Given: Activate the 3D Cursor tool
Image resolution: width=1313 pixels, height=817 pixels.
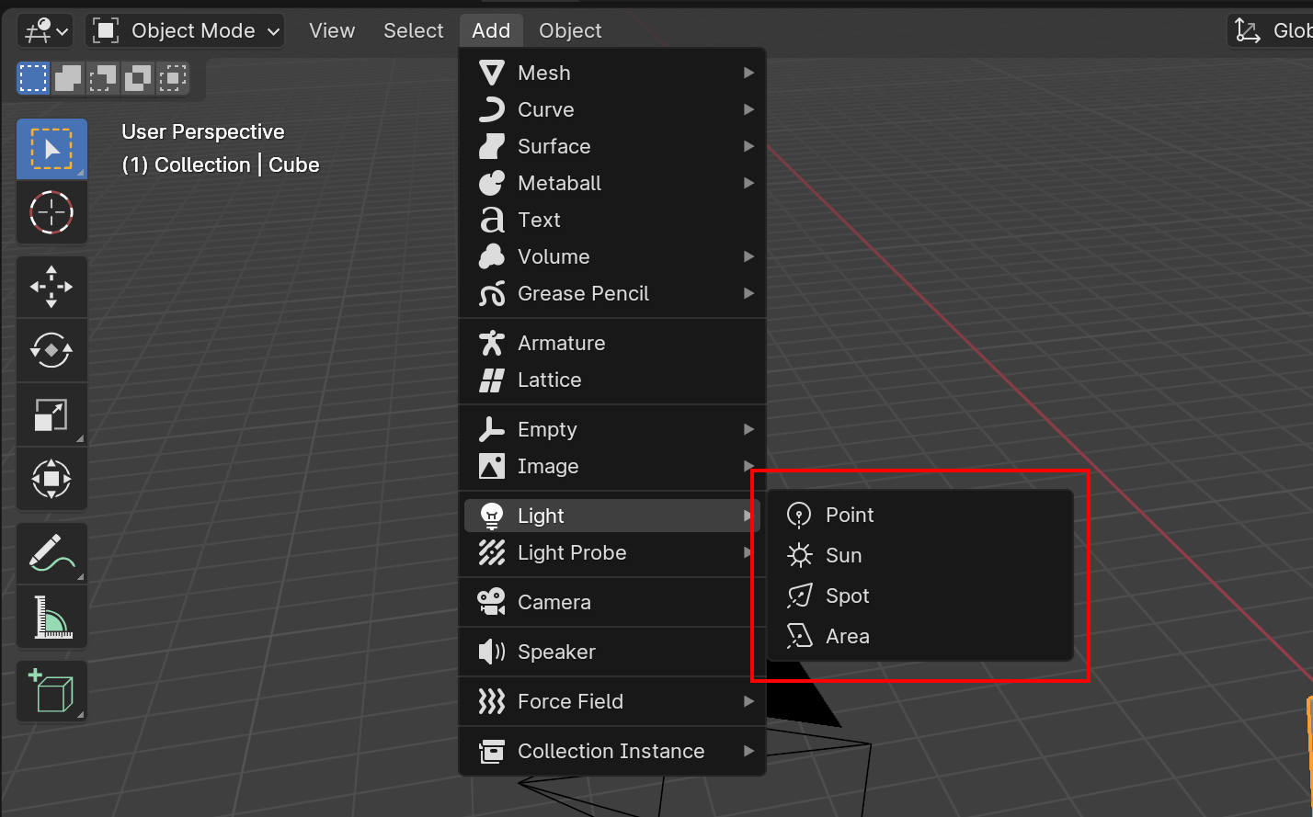Looking at the screenshot, I should point(51,212).
